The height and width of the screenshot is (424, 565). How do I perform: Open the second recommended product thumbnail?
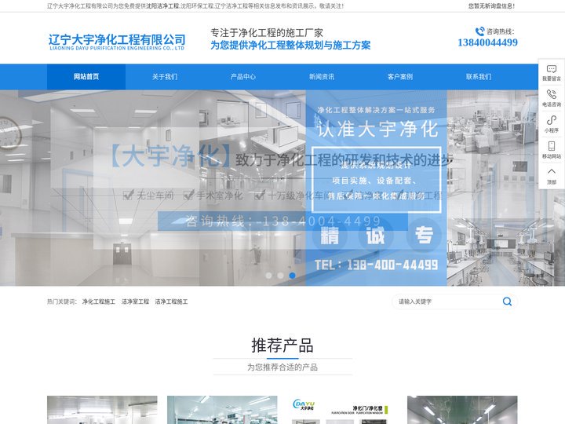point(222,410)
